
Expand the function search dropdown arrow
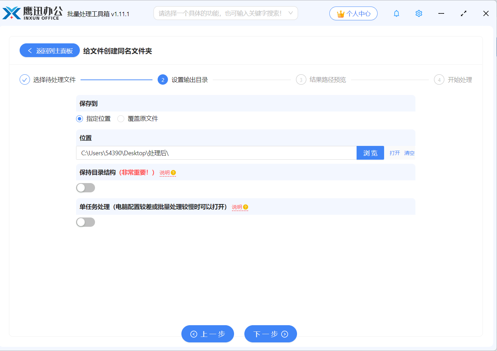tap(290, 13)
